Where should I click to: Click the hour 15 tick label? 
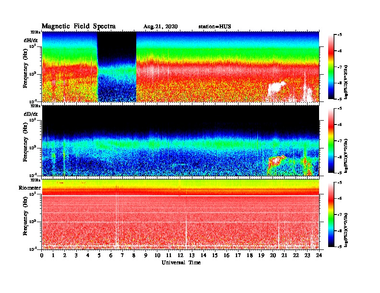(x=215, y=255)
